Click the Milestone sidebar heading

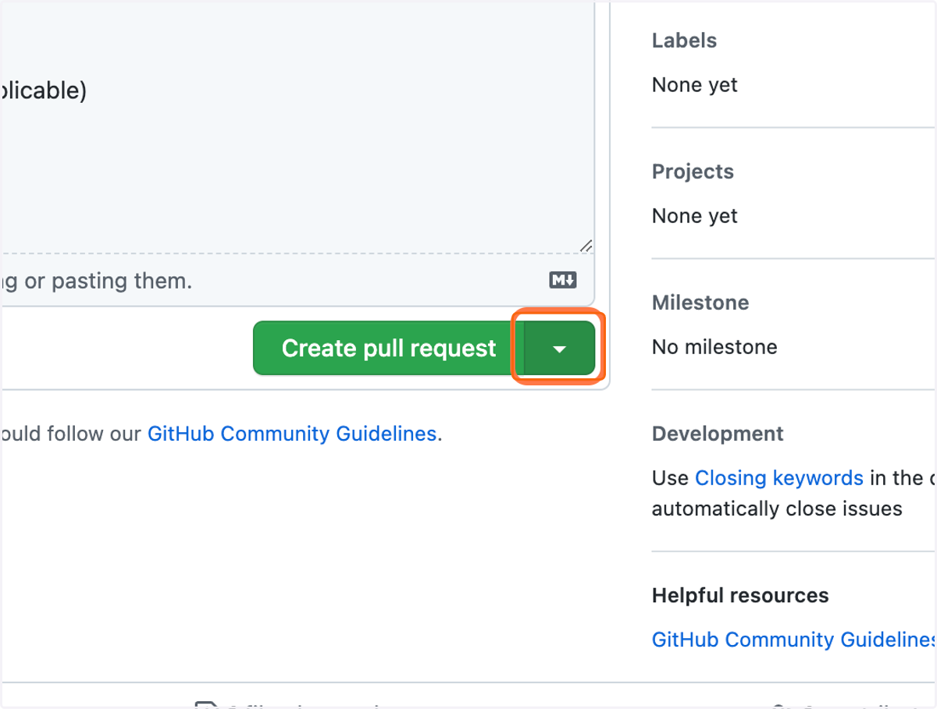pos(700,303)
